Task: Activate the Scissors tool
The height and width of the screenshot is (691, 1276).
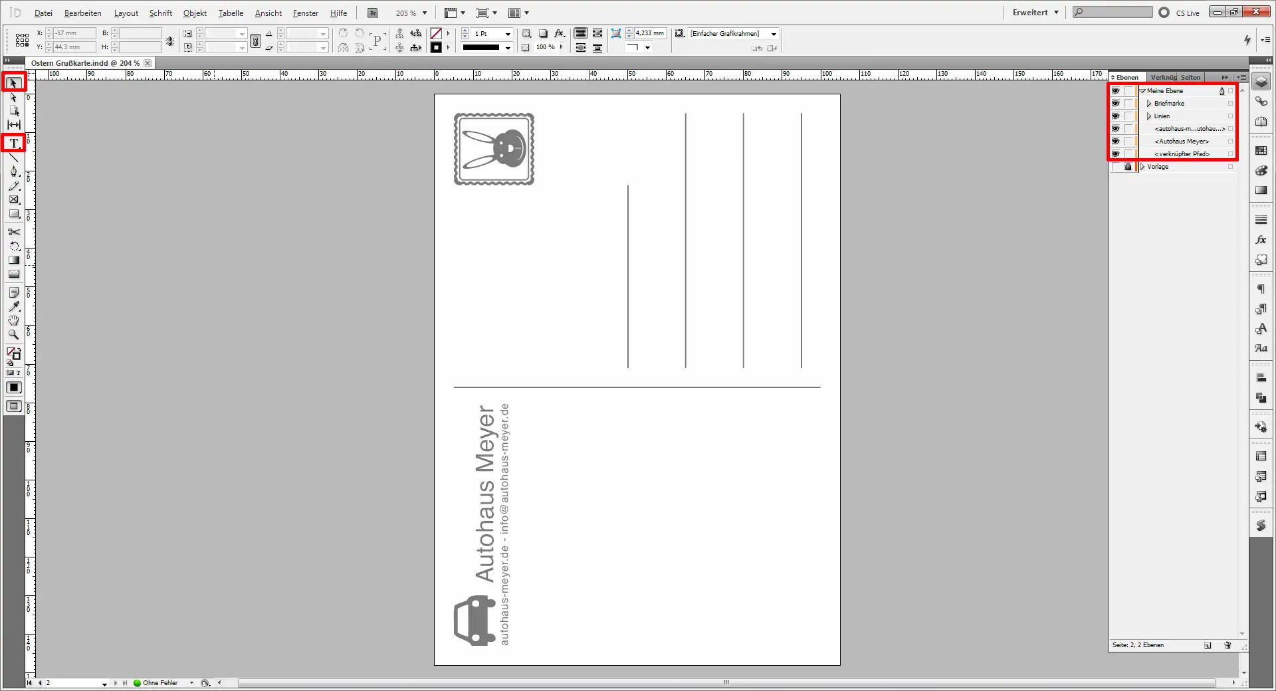Action: pyautogui.click(x=13, y=232)
